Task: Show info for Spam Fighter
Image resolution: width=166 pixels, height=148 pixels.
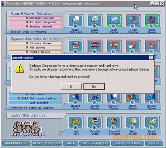Action: pos(114,26)
